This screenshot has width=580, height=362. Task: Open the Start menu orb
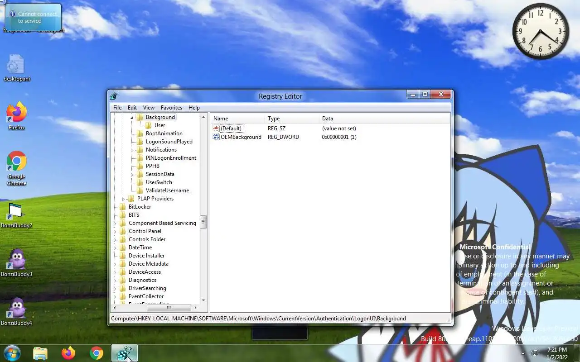11,353
